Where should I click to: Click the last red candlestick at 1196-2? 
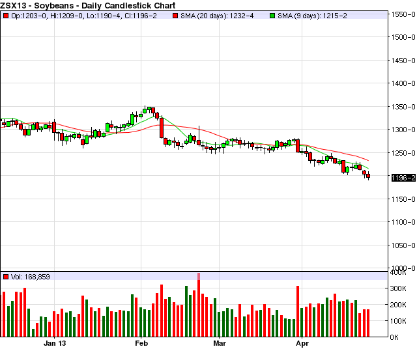(368, 176)
